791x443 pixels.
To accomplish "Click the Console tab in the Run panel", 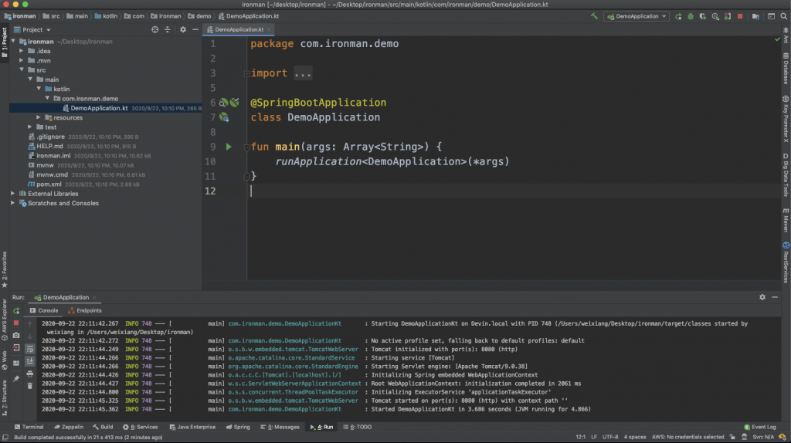I will [44, 310].
